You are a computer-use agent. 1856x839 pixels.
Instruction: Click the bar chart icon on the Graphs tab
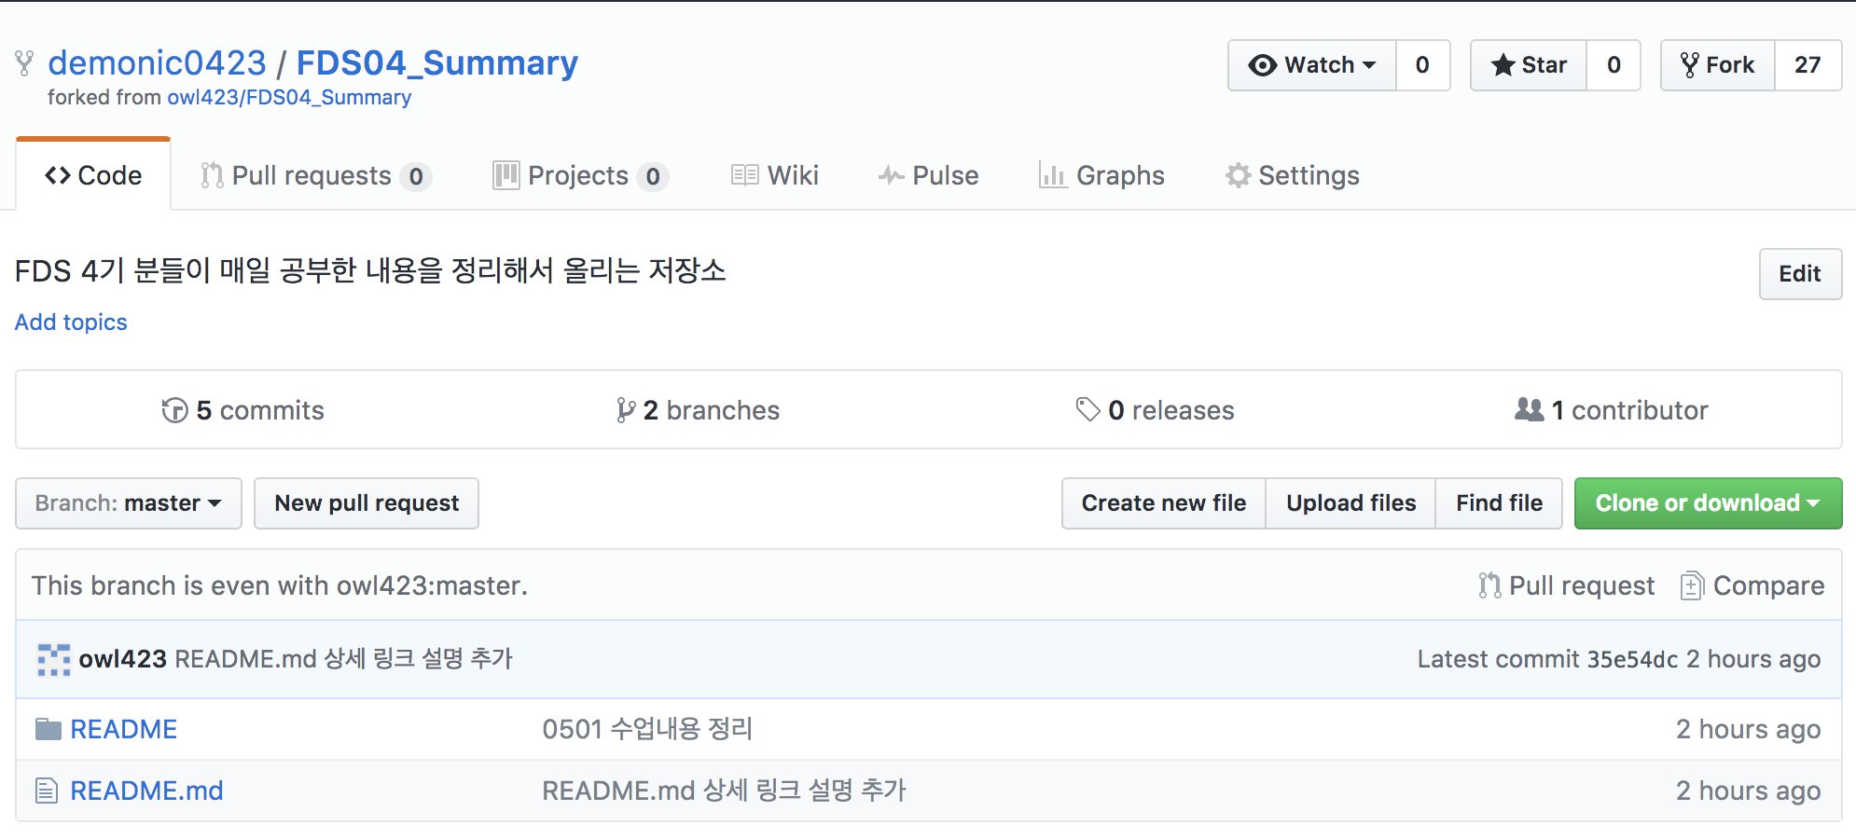1053,175
